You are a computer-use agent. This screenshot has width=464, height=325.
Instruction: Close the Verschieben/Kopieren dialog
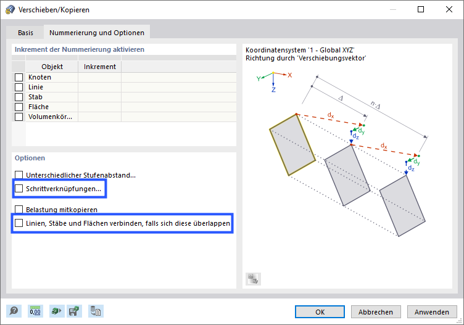pyautogui.click(x=449, y=9)
